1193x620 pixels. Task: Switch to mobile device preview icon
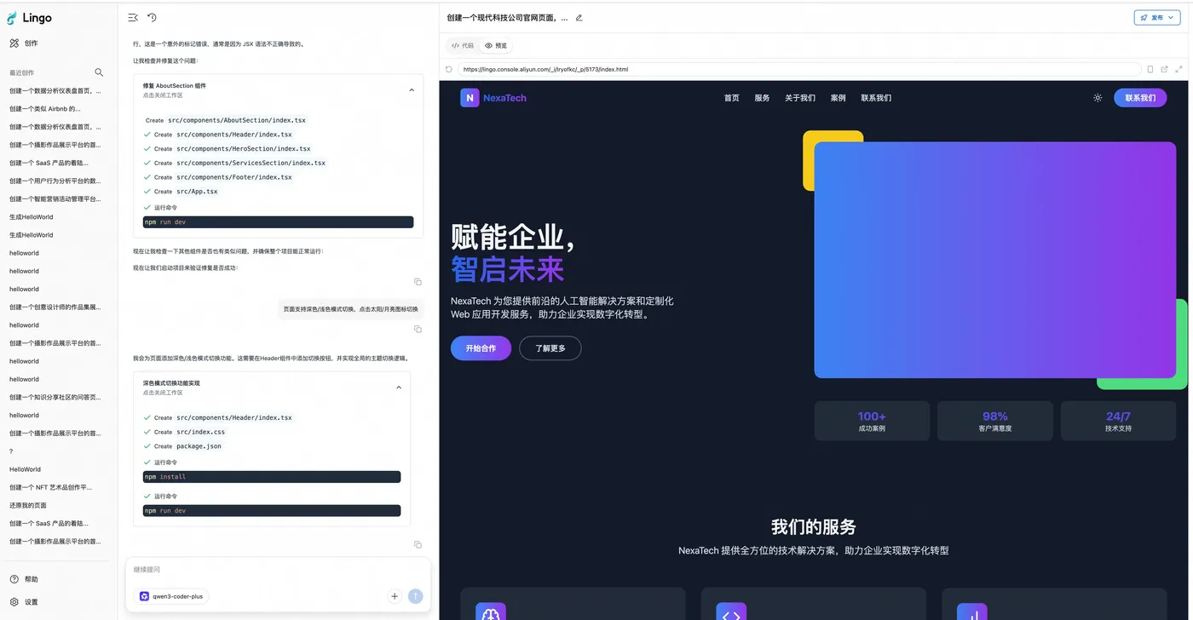(x=1150, y=69)
